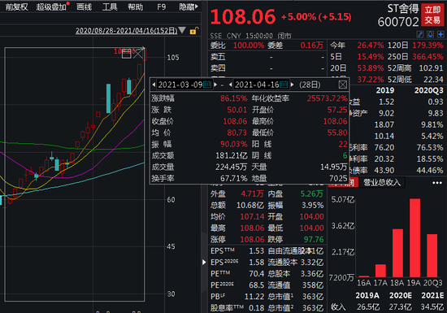Select the 20Q3 revenue bar
The height and width of the screenshot is (313, 447).
[432, 255]
